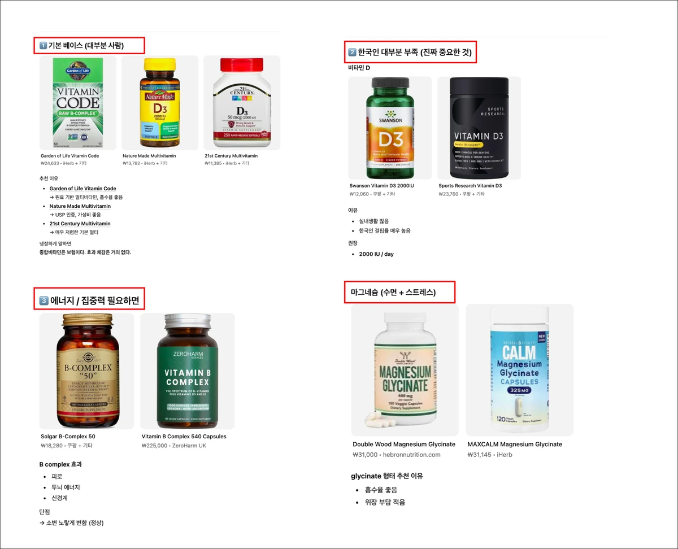
Task: Click the 기본 베이스 section heading
Action: (x=89, y=45)
